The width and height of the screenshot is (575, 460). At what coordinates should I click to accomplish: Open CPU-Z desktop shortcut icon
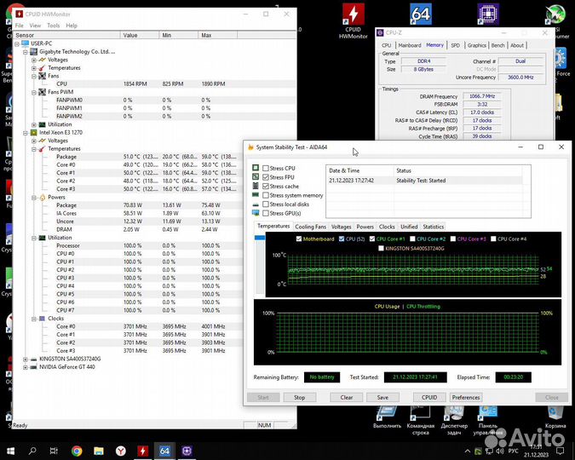pos(488,14)
